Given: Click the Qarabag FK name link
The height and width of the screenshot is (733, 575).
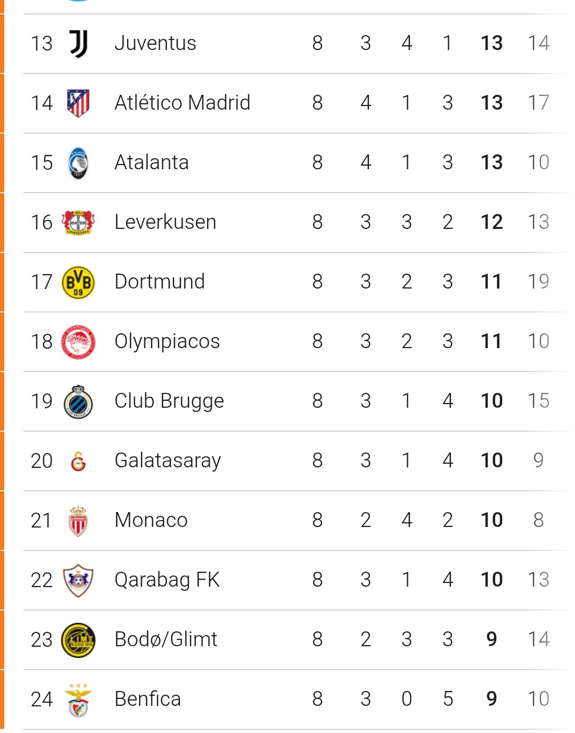Looking at the screenshot, I should pyautogui.click(x=167, y=580).
